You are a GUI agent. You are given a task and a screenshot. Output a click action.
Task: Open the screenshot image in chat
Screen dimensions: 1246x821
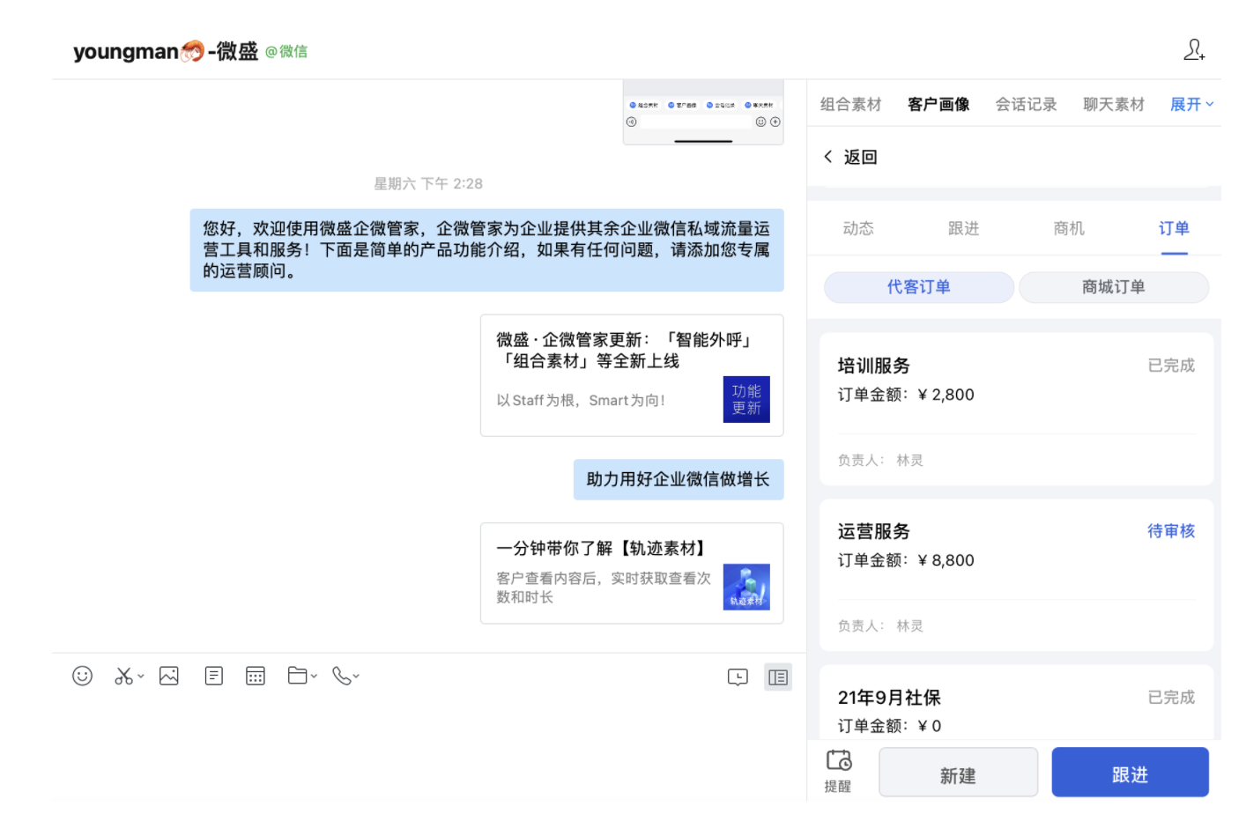[703, 112]
